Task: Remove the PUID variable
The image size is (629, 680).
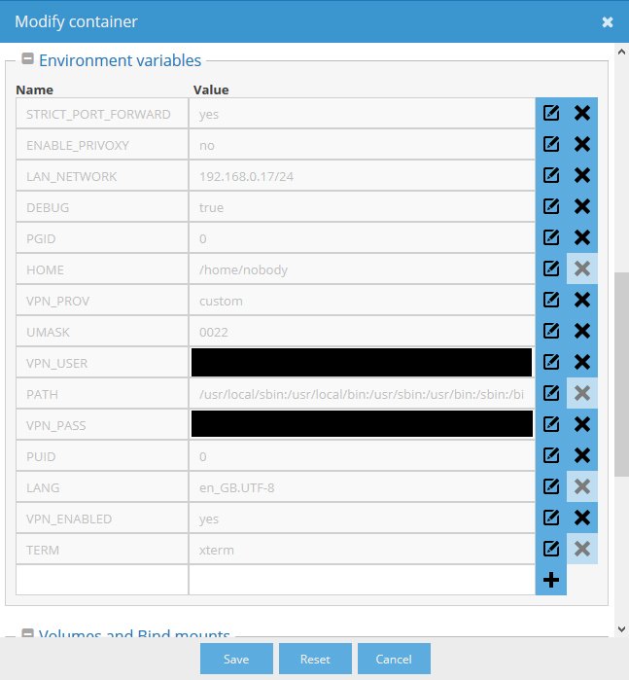Action: [582, 456]
